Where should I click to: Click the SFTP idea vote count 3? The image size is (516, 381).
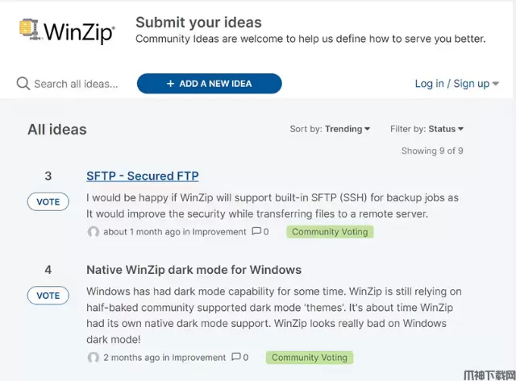click(48, 176)
